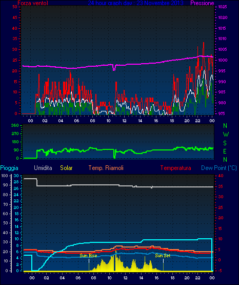Click the '360' wind direction axis value

[15, 125]
